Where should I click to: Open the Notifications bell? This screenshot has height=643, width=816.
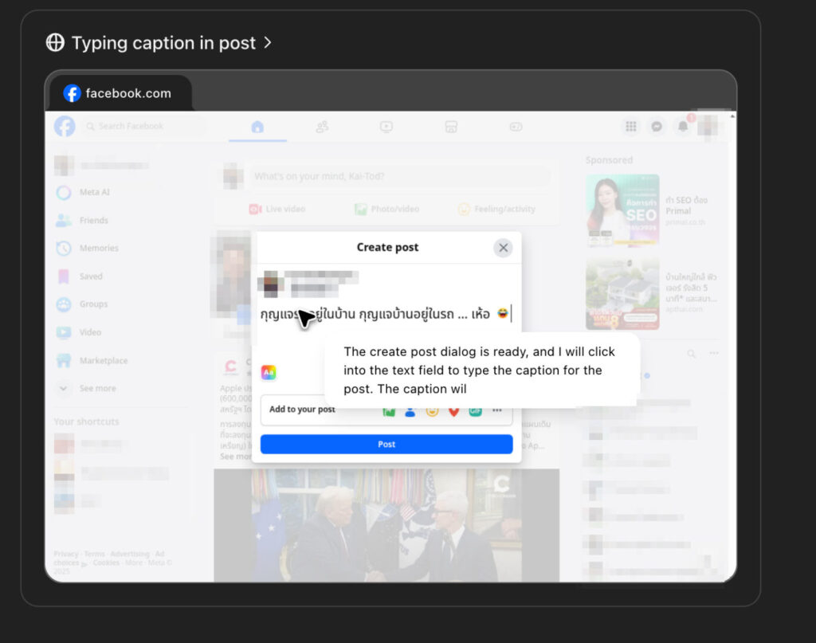(x=683, y=127)
